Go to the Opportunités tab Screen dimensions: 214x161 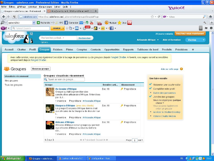click(112, 49)
